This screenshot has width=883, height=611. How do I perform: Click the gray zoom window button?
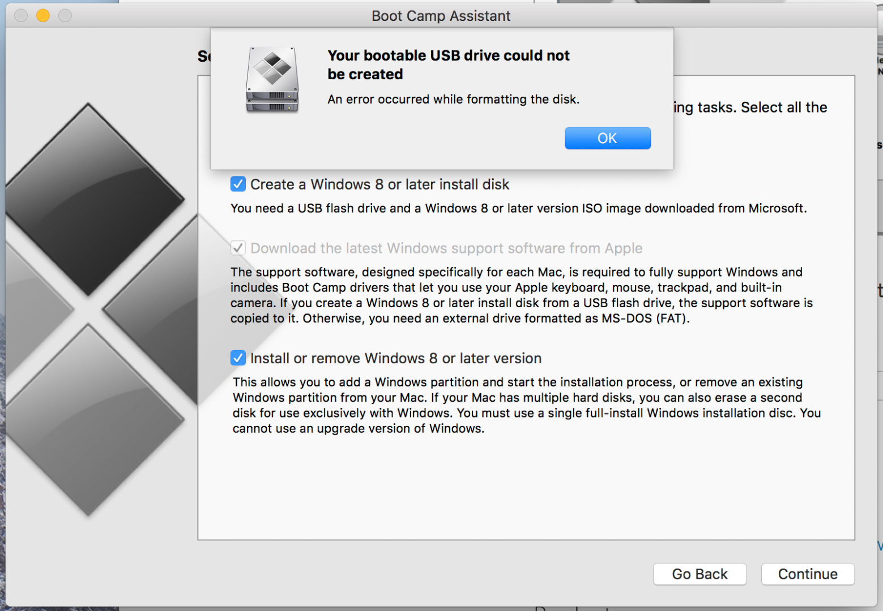(x=65, y=16)
